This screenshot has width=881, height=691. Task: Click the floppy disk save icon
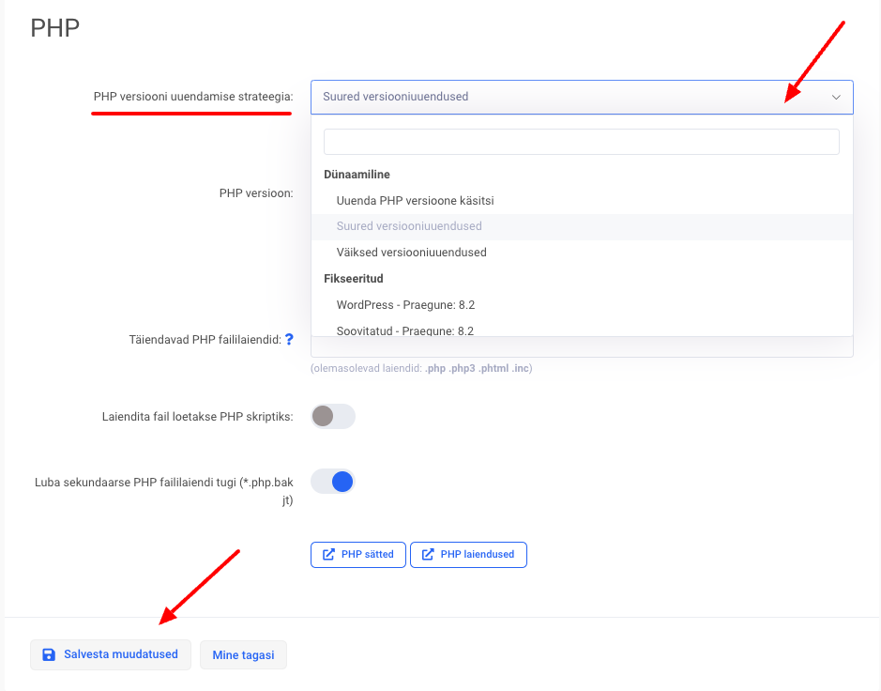coord(49,654)
